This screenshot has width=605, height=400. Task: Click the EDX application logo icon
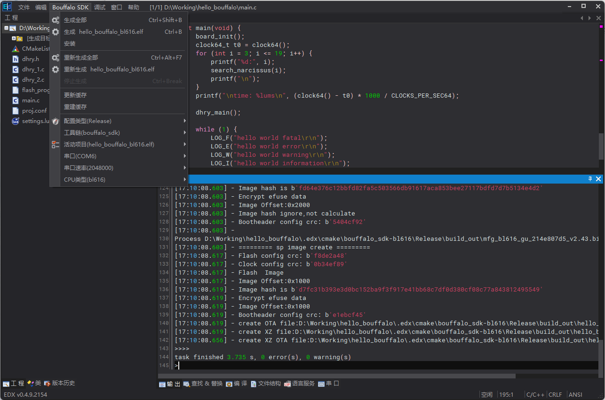pyautogui.click(x=7, y=7)
